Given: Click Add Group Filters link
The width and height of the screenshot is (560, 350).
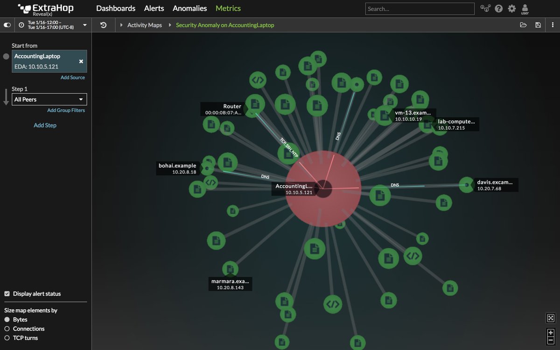Looking at the screenshot, I should pos(66,110).
